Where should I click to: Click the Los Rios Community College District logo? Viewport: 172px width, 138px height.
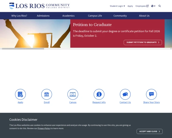40,6
